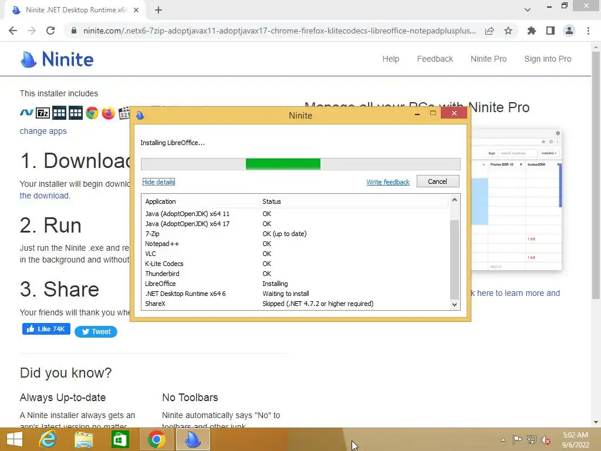The image size is (601, 451).
Task: Open Ninite Pro from header
Action: tap(488, 59)
